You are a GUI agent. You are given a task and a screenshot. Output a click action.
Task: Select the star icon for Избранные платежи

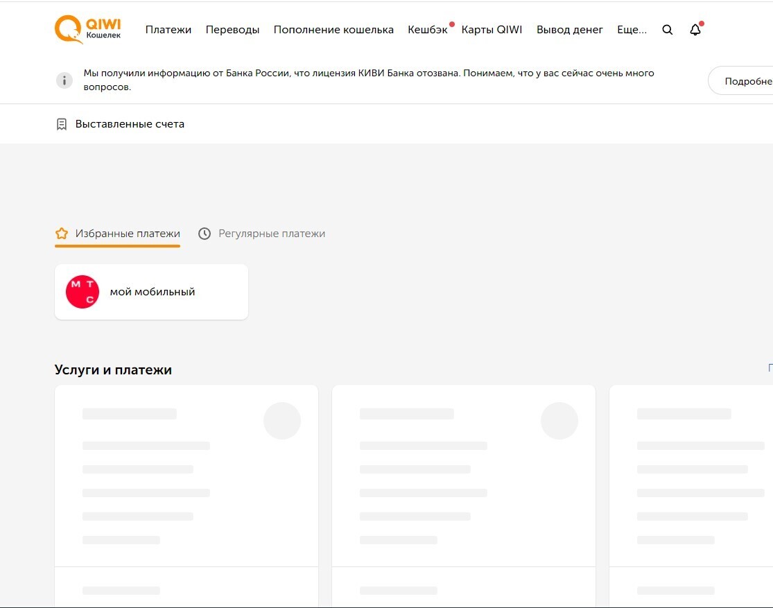click(x=62, y=234)
